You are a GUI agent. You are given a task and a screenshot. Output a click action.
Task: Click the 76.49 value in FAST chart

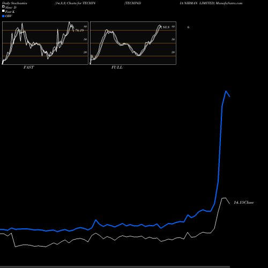(79, 31)
